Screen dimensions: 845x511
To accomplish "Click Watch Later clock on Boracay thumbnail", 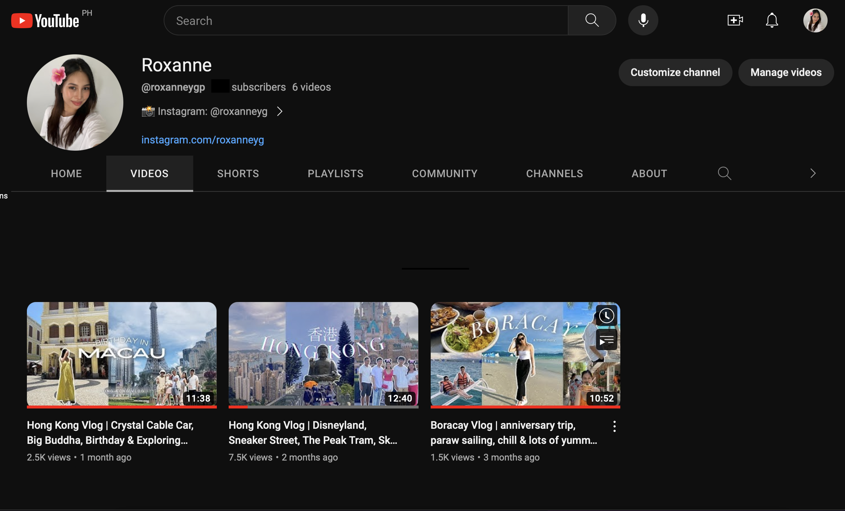I will (x=606, y=315).
